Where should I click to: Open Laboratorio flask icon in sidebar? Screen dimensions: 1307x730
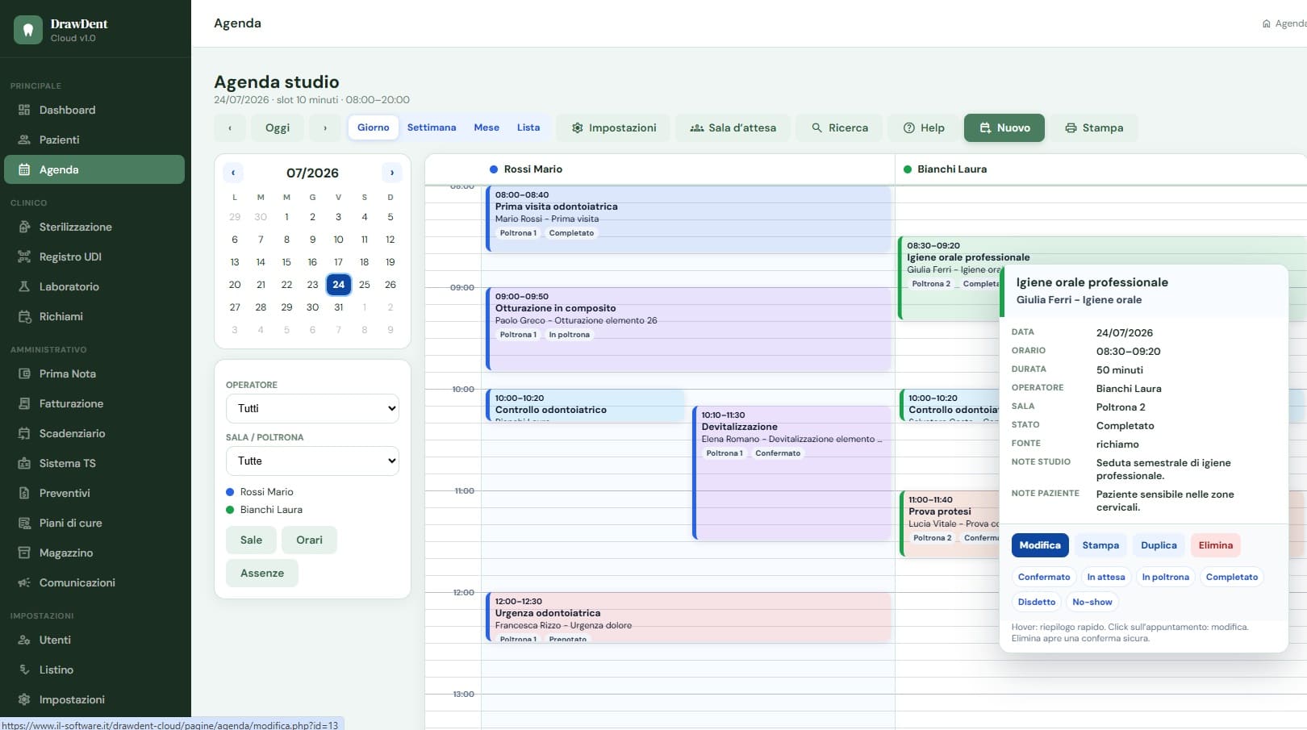coord(24,286)
